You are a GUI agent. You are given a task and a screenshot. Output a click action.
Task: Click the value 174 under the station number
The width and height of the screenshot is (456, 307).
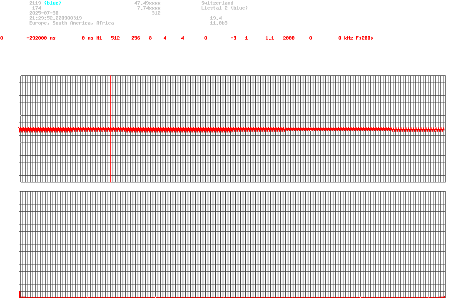point(36,8)
